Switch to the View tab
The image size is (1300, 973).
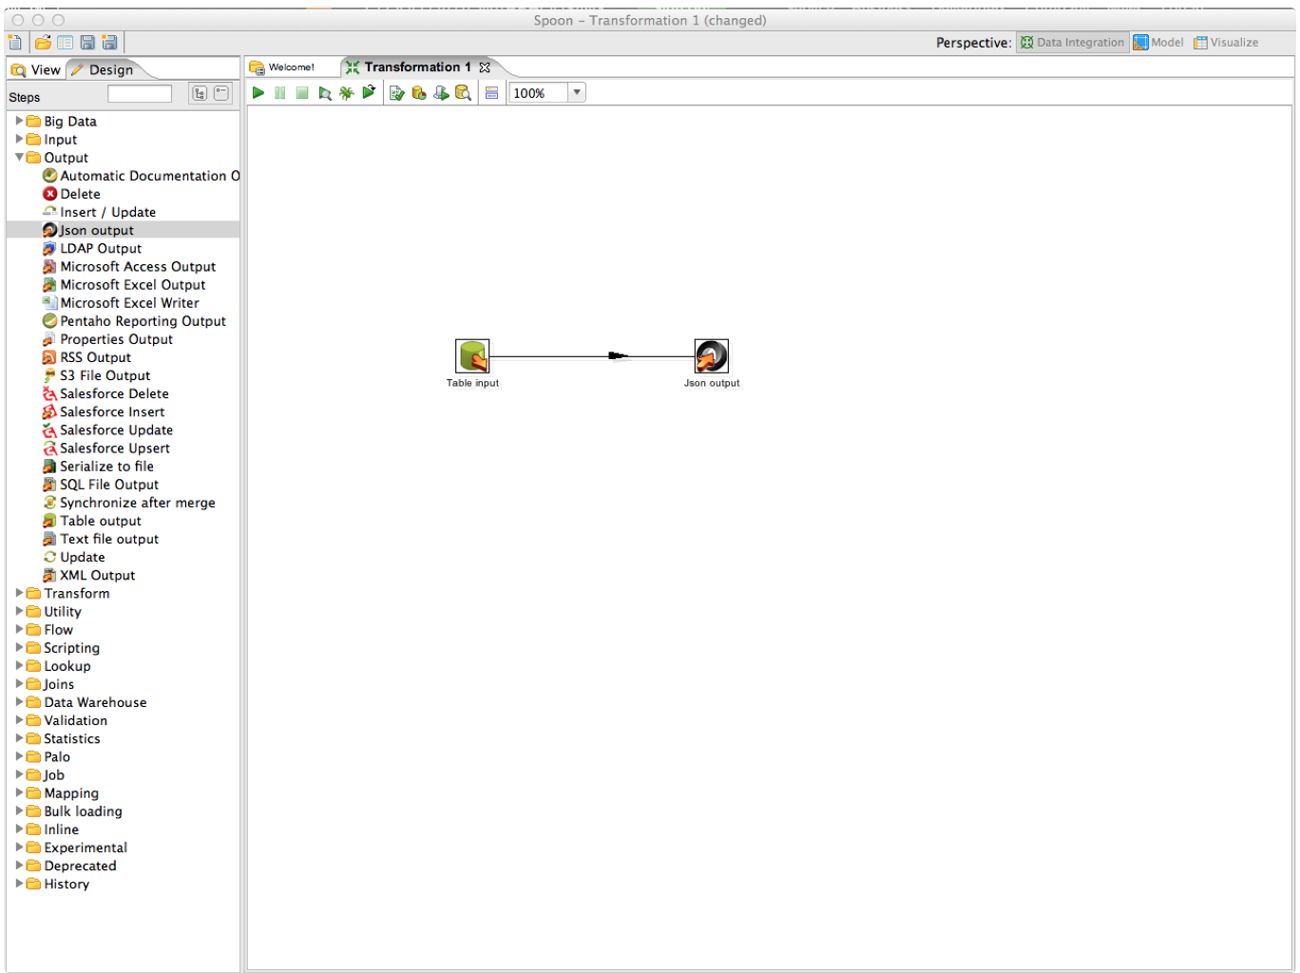[x=36, y=69]
